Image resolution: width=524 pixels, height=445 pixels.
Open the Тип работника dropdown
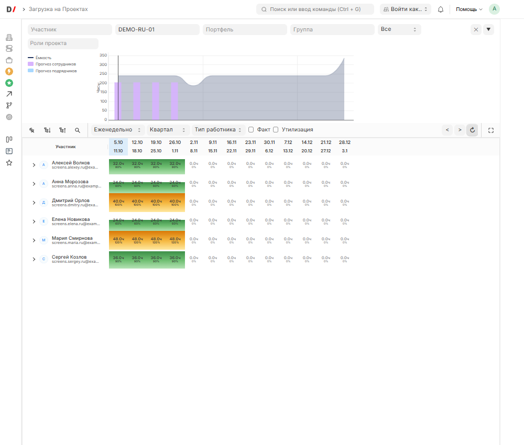point(218,130)
